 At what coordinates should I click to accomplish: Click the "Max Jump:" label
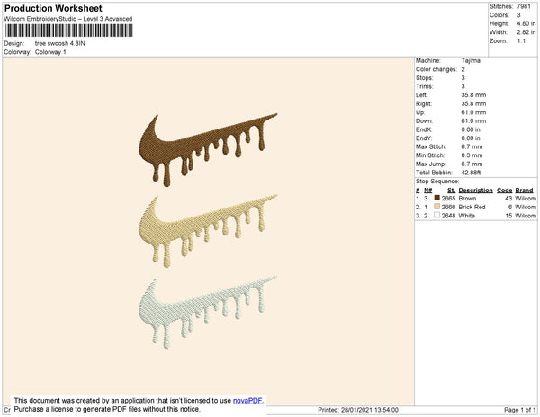[x=431, y=164]
